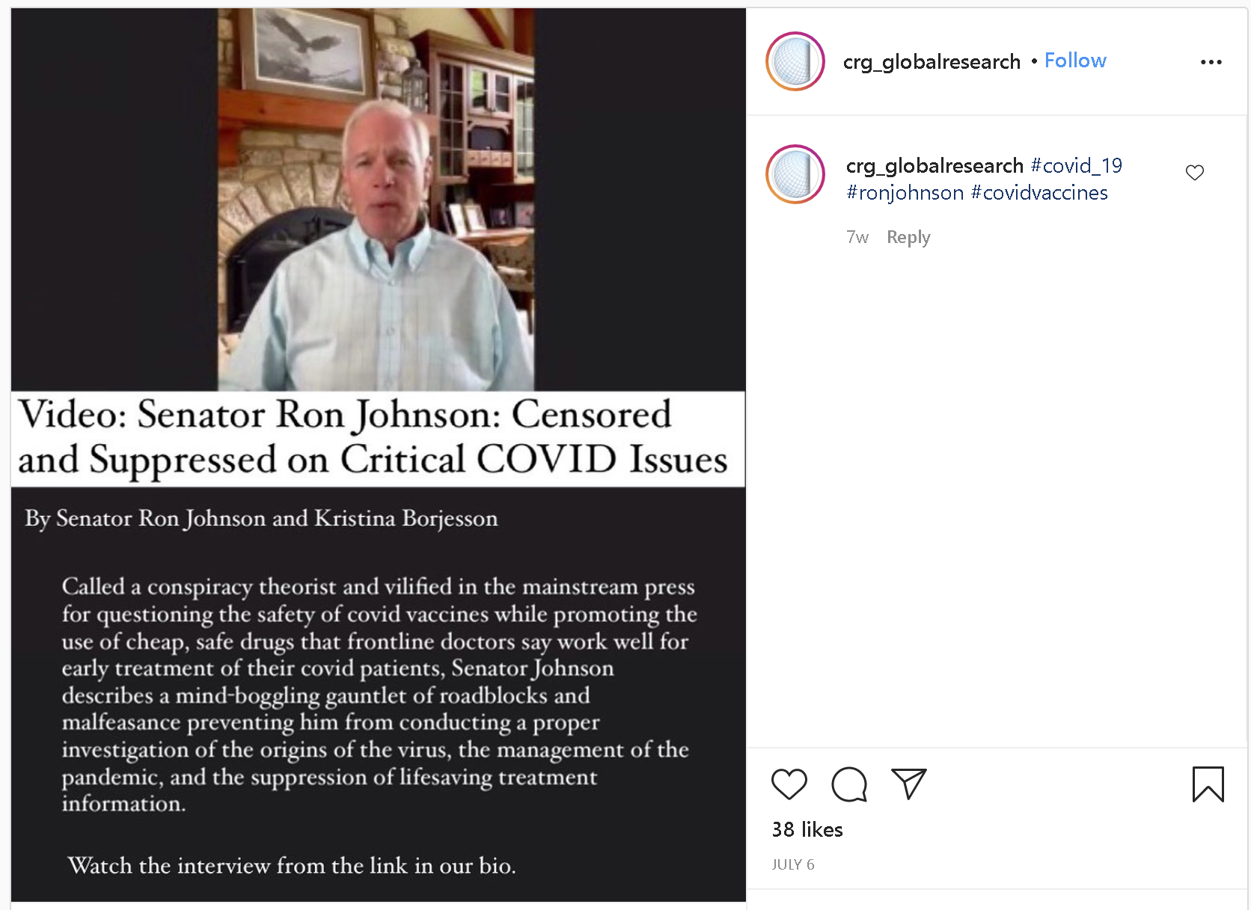Click the Senator's video thumbnail image

(376, 200)
